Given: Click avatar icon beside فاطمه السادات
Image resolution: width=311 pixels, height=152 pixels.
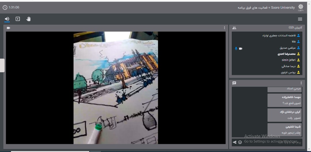Looking at the screenshot, I should (x=298, y=36).
